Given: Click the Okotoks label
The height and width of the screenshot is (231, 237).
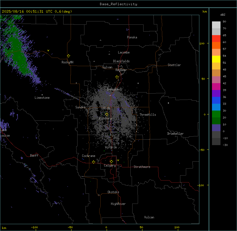Looking at the screenshot, I should (113, 192).
